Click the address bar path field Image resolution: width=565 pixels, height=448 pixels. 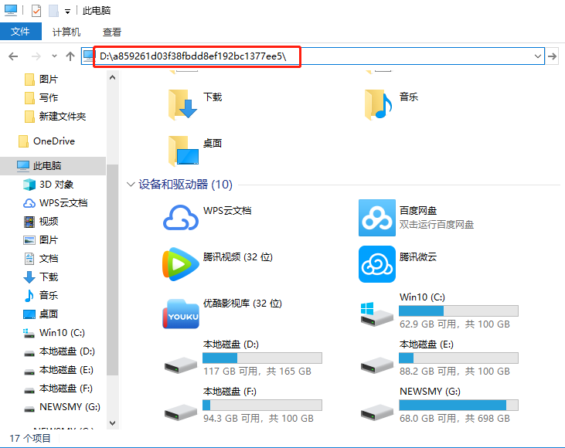point(309,56)
